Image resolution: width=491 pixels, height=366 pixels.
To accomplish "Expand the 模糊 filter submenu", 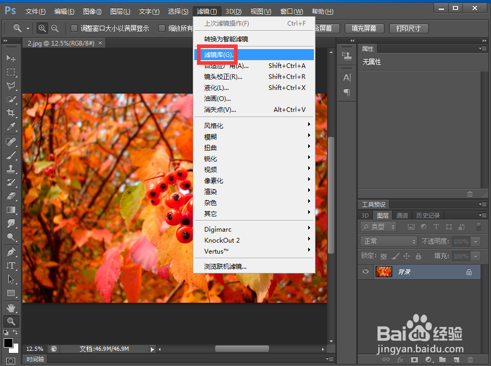I will (254, 136).
